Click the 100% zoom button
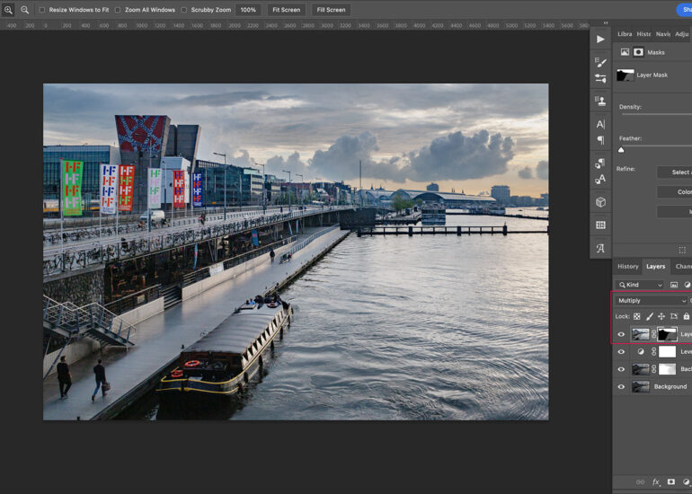692x494 pixels. 248,10
